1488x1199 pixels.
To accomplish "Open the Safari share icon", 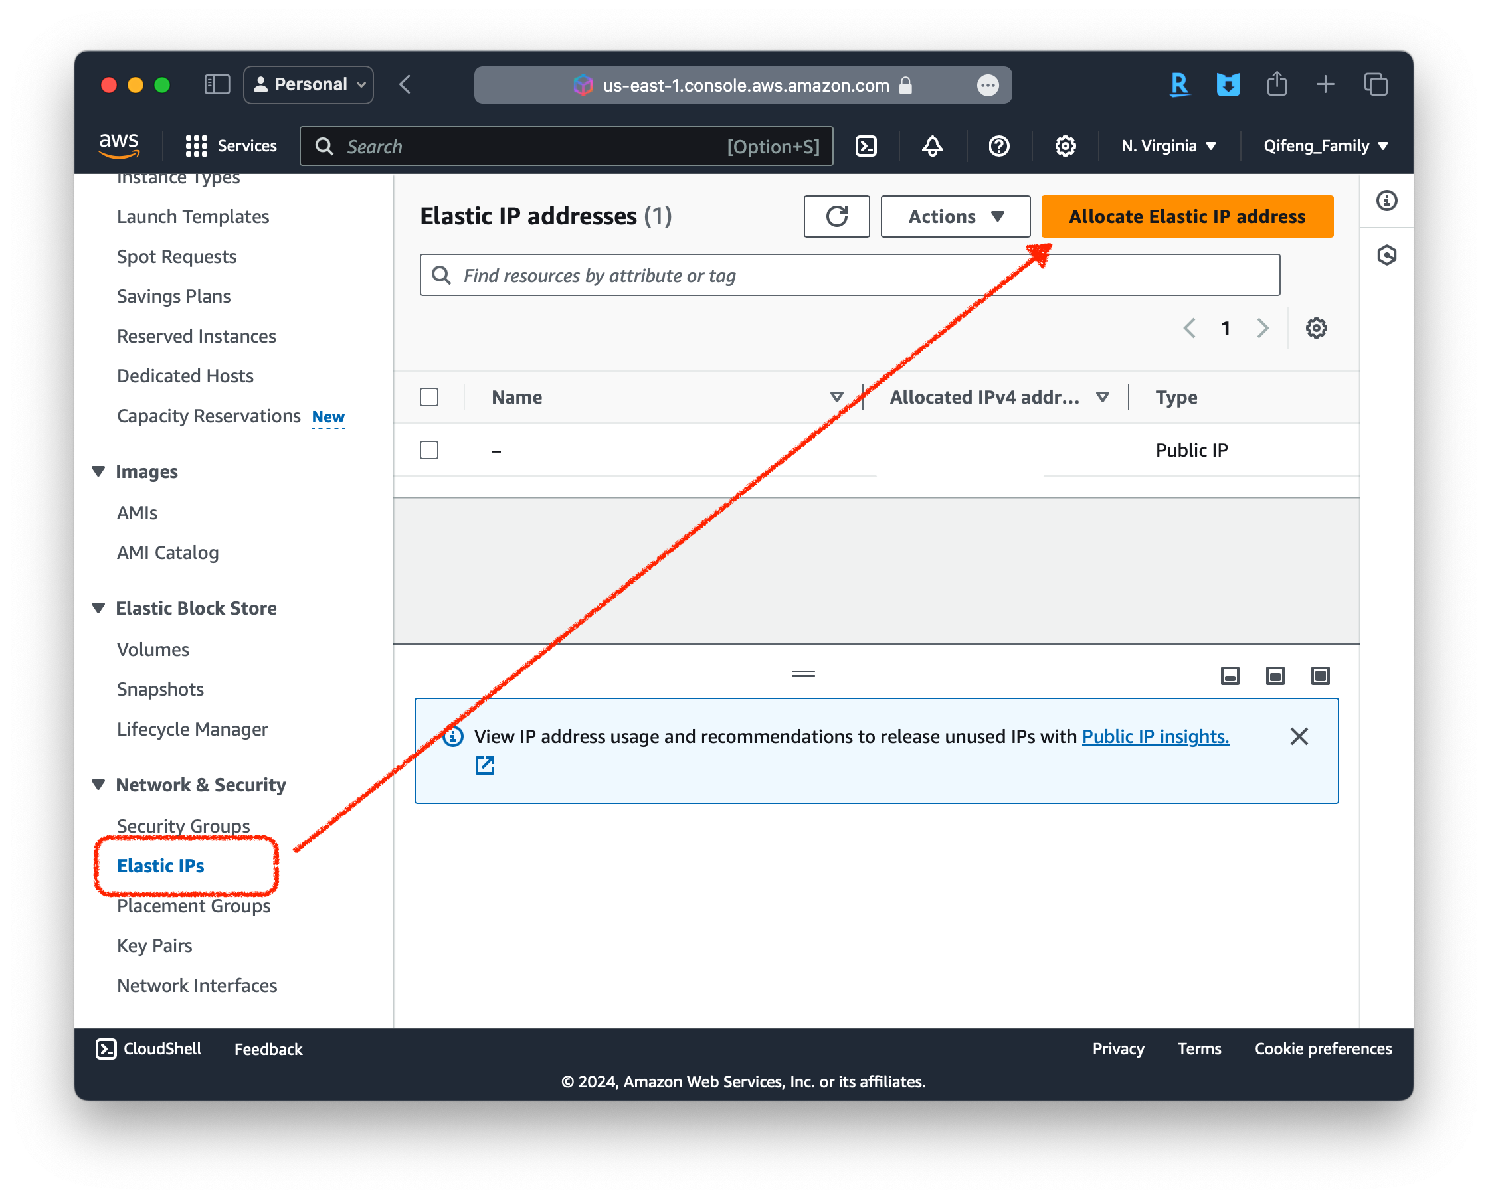I will click(1277, 84).
